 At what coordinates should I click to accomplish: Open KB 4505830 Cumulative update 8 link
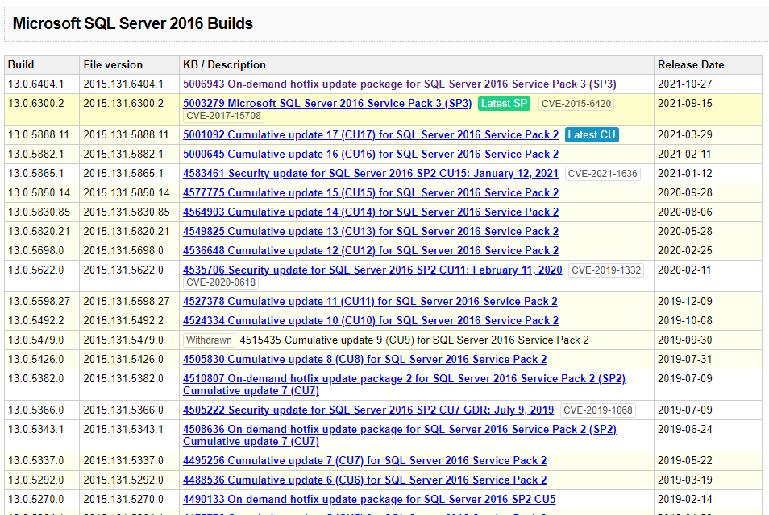click(365, 360)
